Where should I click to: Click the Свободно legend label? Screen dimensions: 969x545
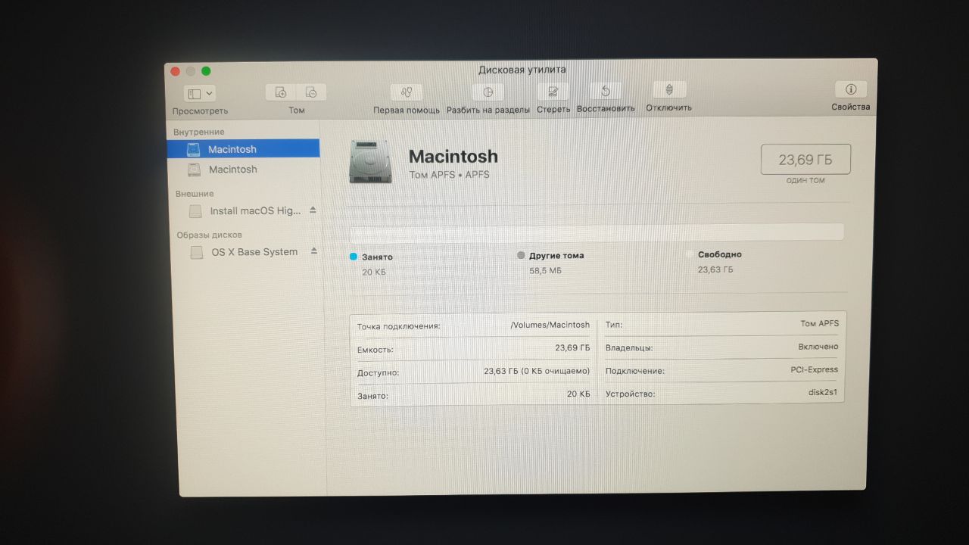[x=720, y=254]
